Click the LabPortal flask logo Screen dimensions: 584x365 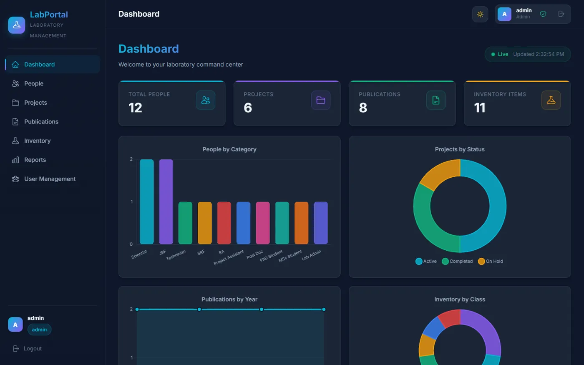pos(17,25)
